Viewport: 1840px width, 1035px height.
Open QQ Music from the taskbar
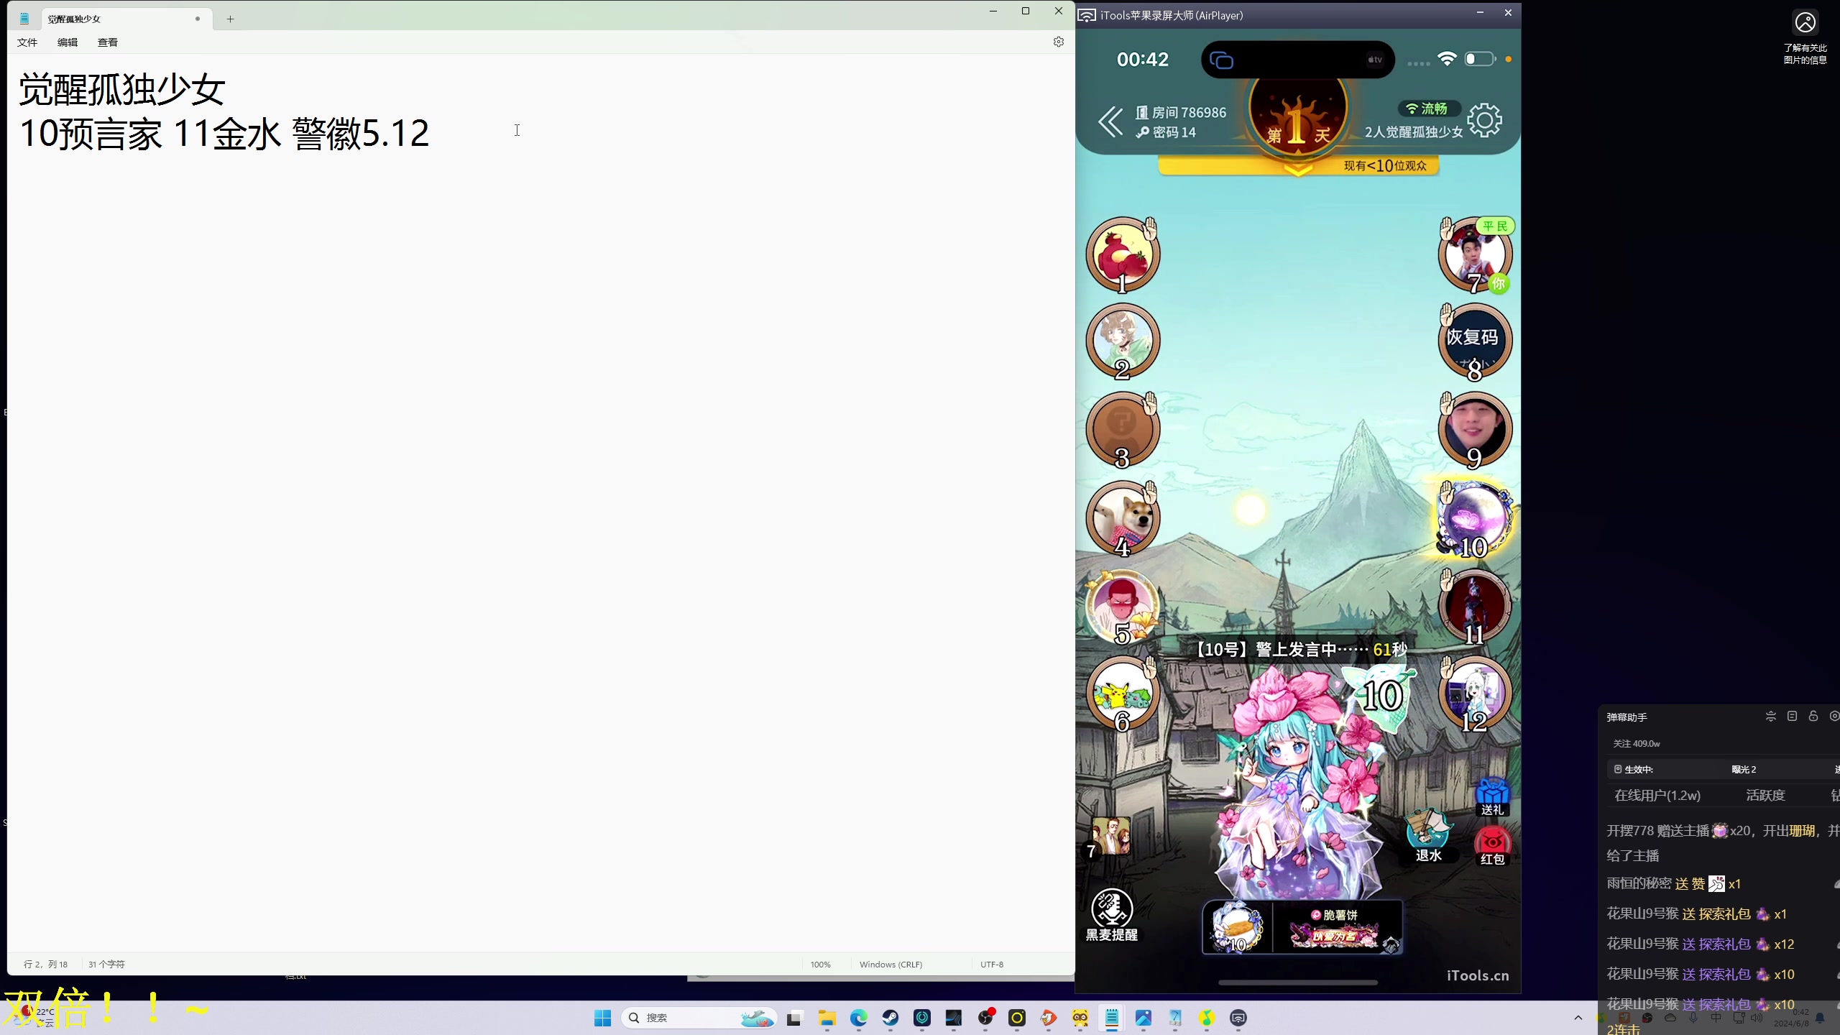(x=1207, y=1018)
